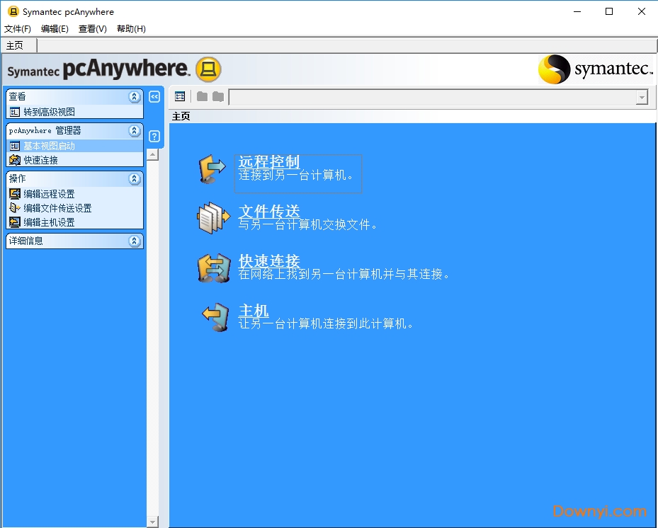Click 转到高级视图 link
This screenshot has width=658, height=528.
pos(49,112)
